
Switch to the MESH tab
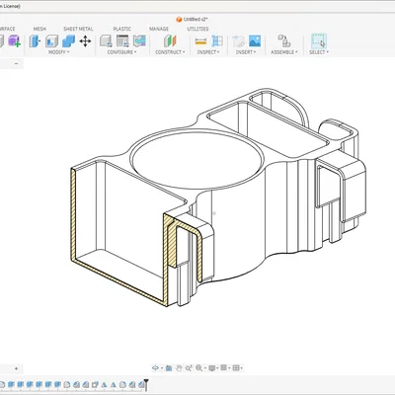pos(39,29)
